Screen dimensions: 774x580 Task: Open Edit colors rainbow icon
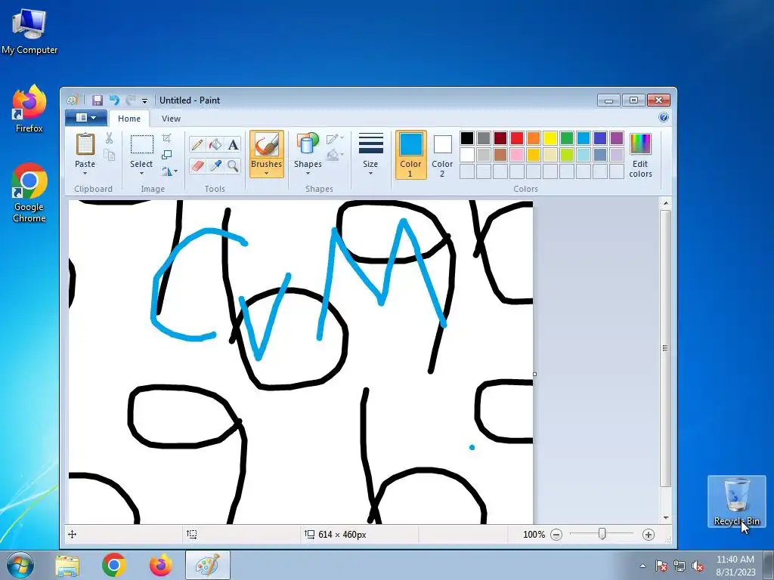640,144
